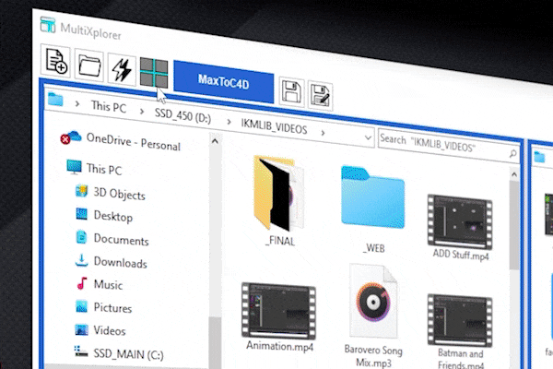Click the MaxToC4D tab button
Screen dimensions: 553x369
pos(223,81)
